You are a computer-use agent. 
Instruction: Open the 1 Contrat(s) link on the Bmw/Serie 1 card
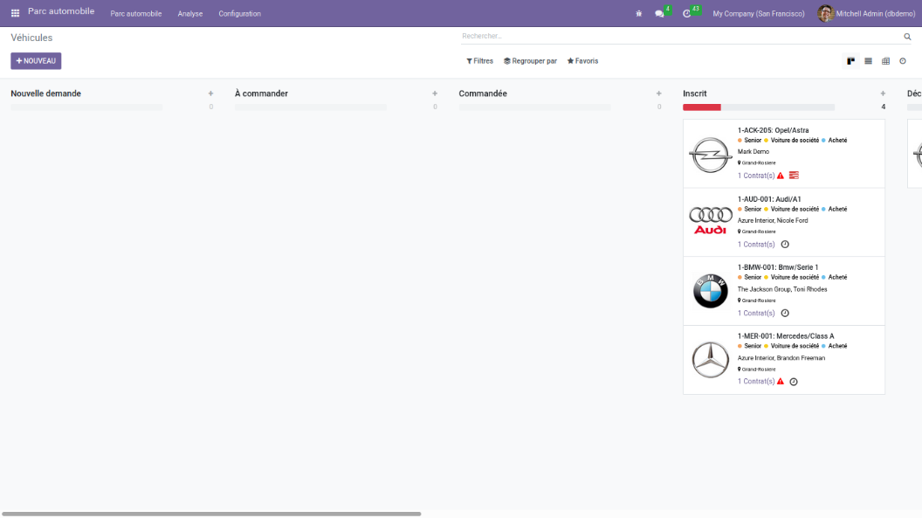click(x=756, y=313)
